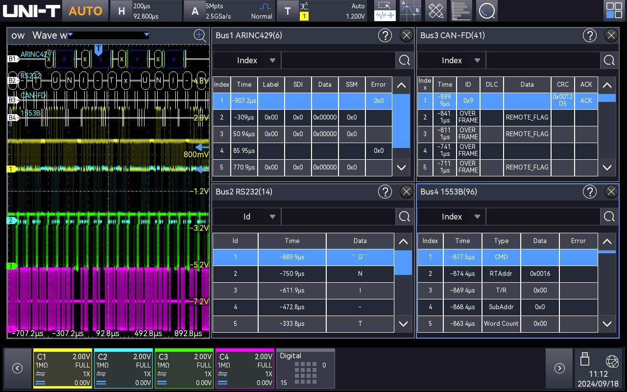Click the right arrow navigation button at bottom
Image resolution: width=627 pixels, height=392 pixels.
pos(559,368)
